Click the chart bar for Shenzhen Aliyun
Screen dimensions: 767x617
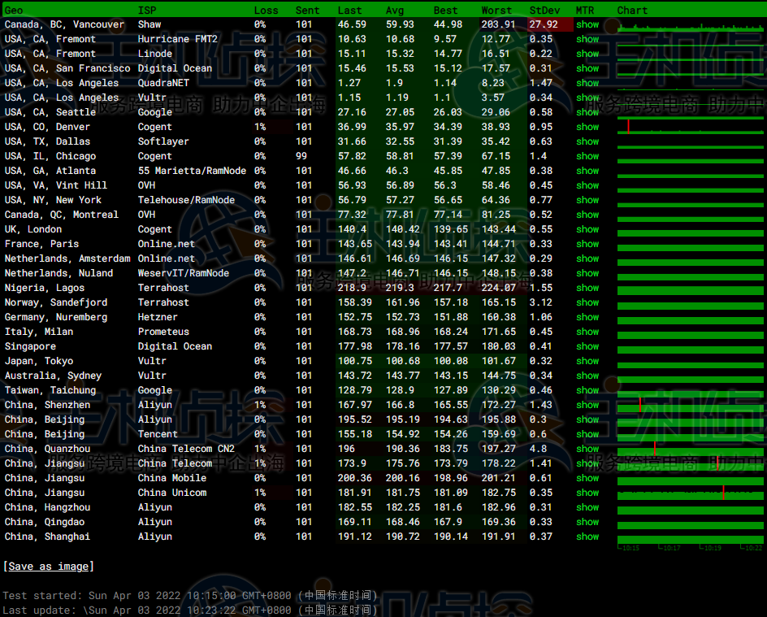[x=690, y=405]
